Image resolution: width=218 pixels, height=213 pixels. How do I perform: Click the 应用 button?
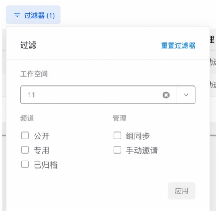[182, 191]
